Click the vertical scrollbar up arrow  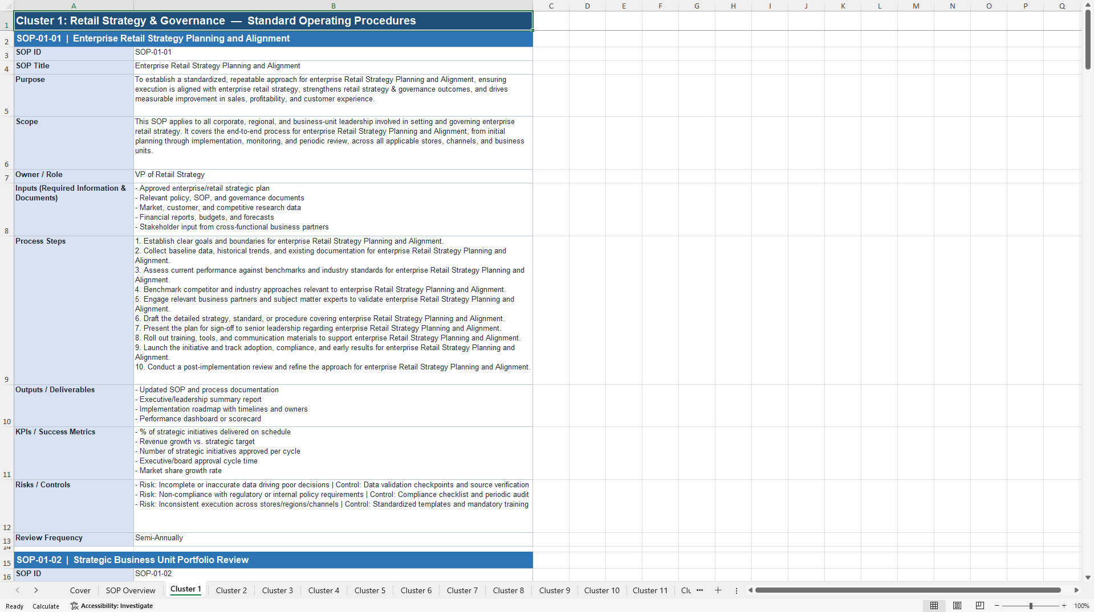[1088, 5]
